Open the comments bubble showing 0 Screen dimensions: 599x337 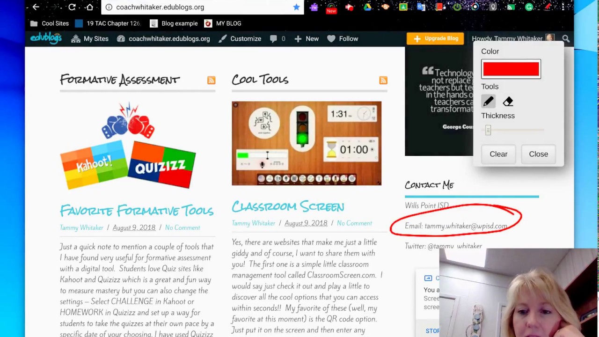tap(278, 39)
